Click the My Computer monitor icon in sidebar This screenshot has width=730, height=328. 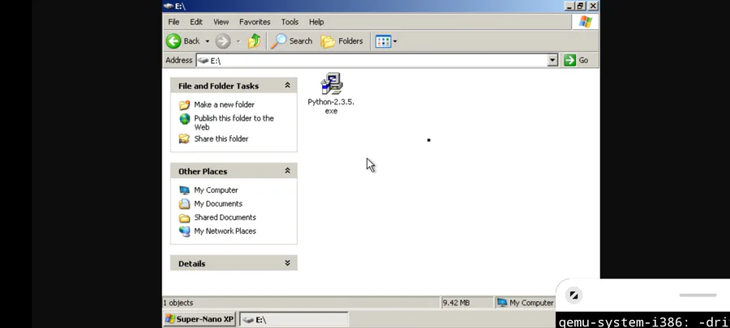(x=185, y=190)
